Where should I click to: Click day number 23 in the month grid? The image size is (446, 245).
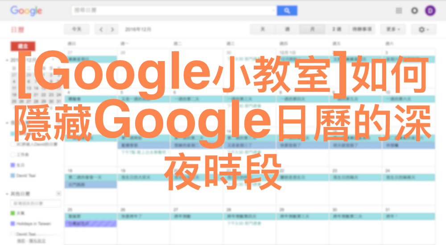click(335, 171)
